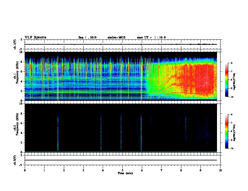Viewport: 248px width, 191px height.
Task: Click the ch.1 spectrogram color bar
Action: (x=226, y=80)
